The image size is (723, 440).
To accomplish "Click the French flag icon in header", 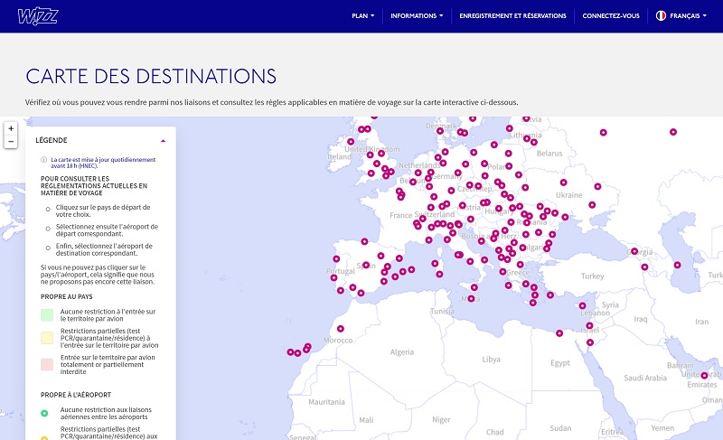I will (661, 15).
